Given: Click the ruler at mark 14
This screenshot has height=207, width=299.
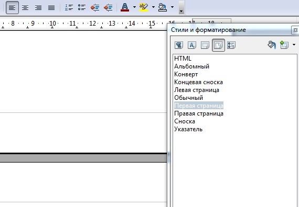Looking at the screenshot, I should pyautogui.click(x=132, y=24).
